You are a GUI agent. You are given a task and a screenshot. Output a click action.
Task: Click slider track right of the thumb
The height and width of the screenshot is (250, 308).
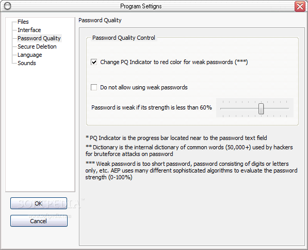coord(276,108)
